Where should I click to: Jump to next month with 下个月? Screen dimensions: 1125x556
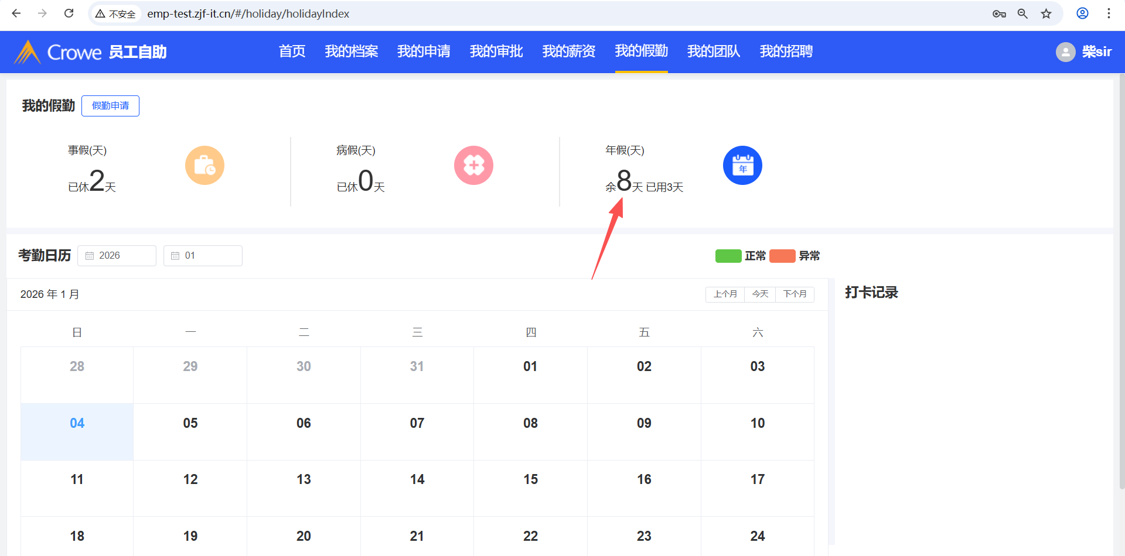(x=795, y=294)
